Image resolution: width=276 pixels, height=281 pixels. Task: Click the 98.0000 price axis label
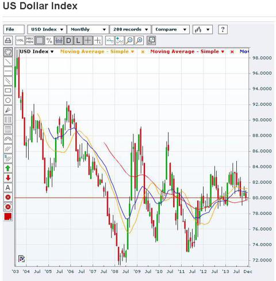click(x=262, y=58)
